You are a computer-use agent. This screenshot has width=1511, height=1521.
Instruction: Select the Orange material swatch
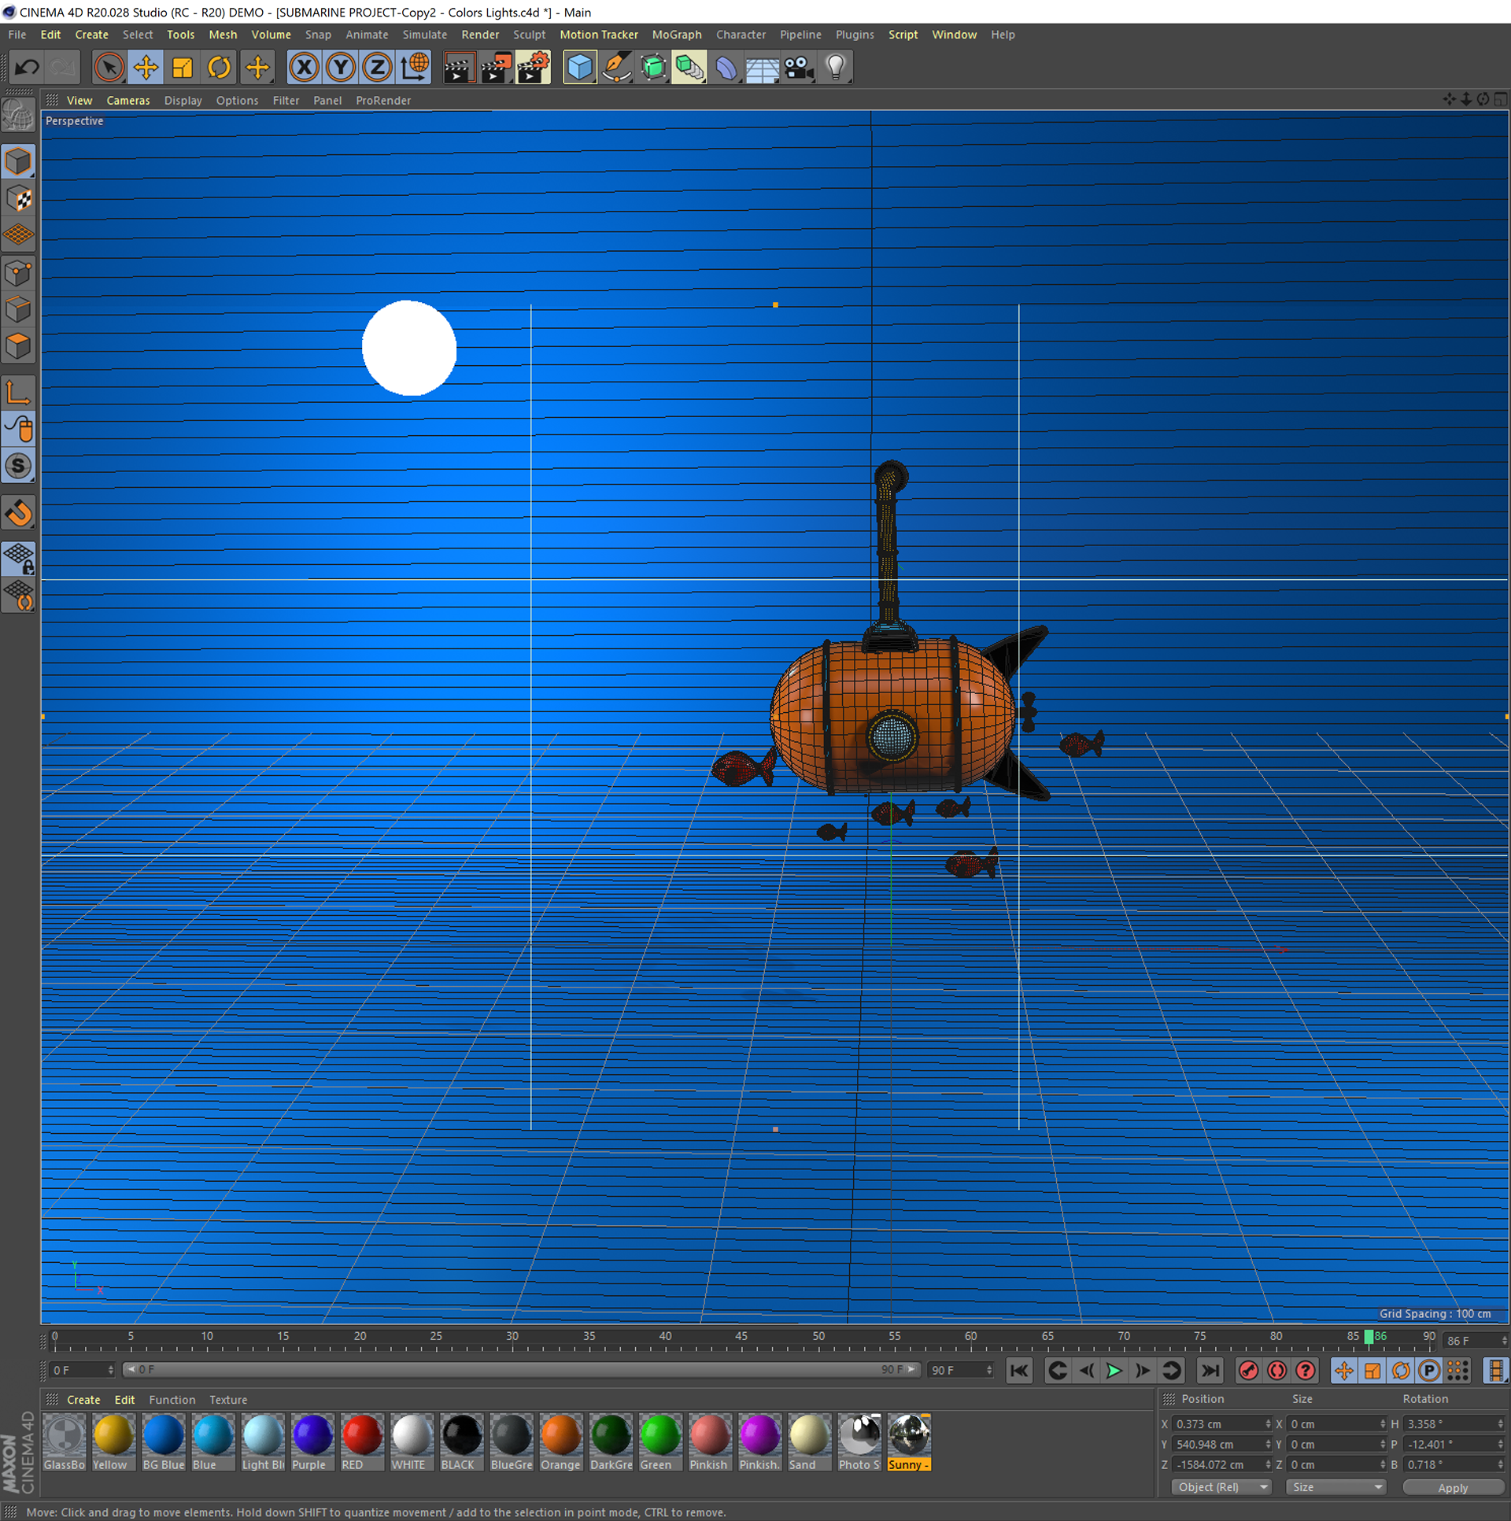point(560,1435)
